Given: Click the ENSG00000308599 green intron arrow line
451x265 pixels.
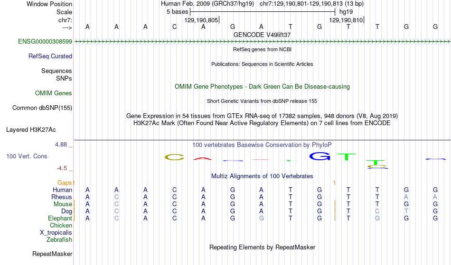Looking at the screenshot, I should coord(262,42).
